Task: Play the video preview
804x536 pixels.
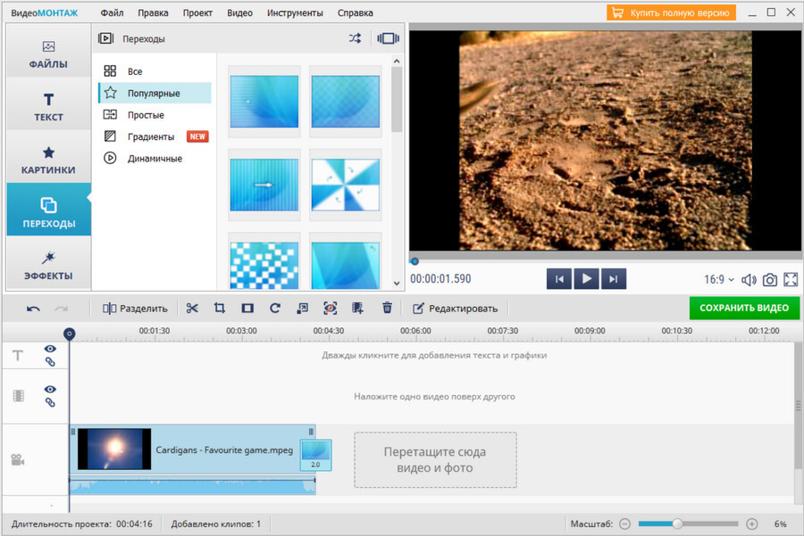Action: click(x=587, y=279)
